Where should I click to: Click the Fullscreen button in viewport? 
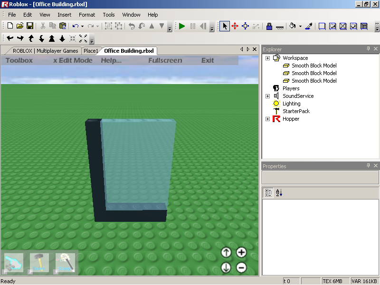click(x=165, y=60)
